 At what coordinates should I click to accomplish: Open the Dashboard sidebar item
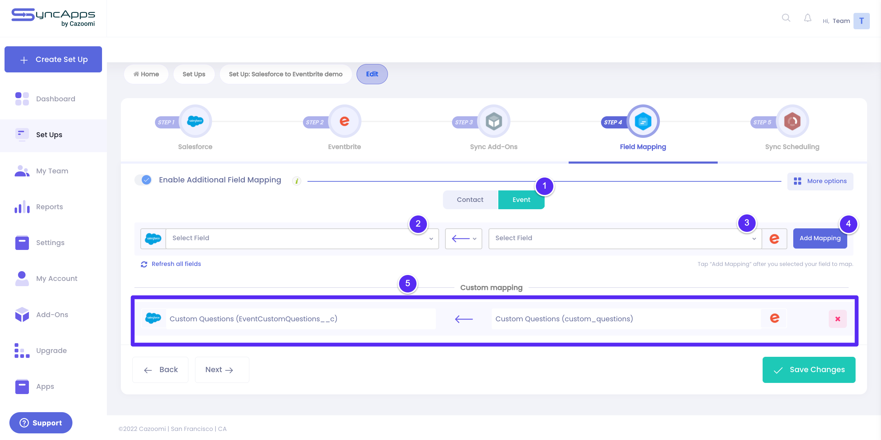coord(54,99)
